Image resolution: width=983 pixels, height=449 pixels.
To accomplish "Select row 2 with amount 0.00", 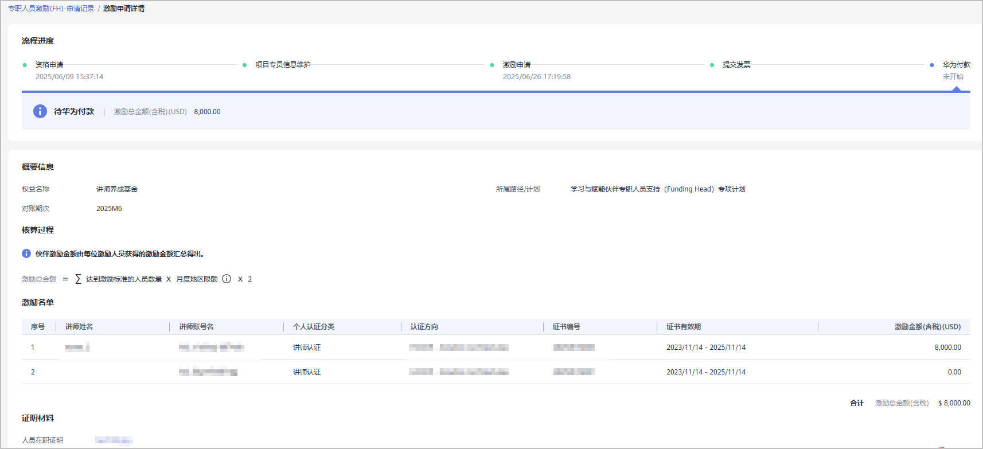I will coord(496,372).
